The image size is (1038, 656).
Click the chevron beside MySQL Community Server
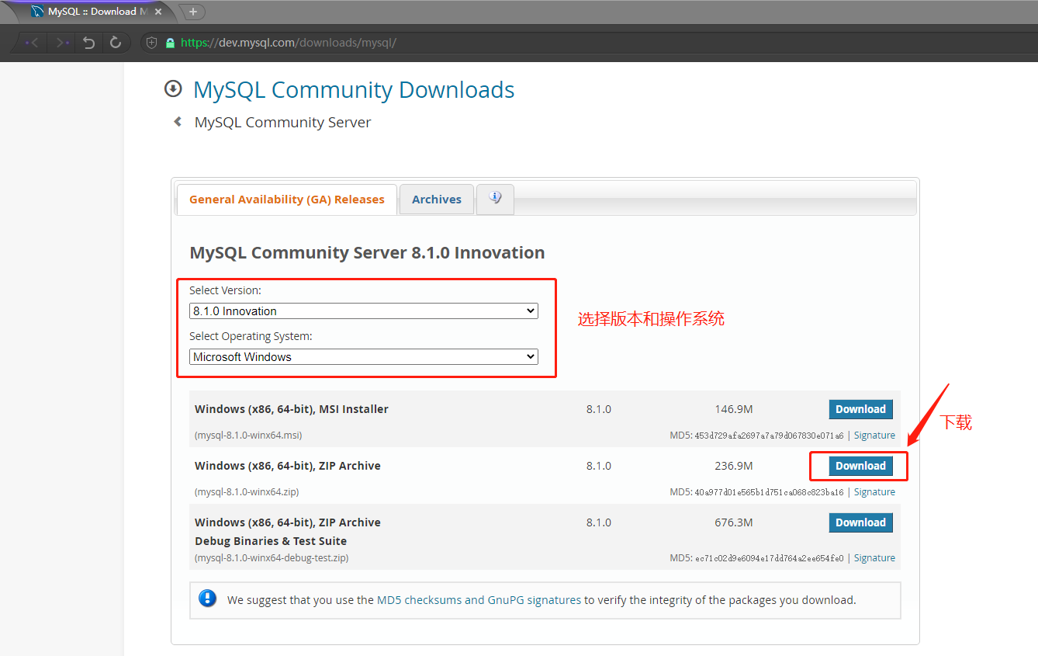pos(177,122)
